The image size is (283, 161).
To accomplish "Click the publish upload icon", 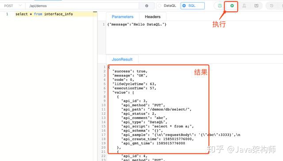I will [256, 6].
